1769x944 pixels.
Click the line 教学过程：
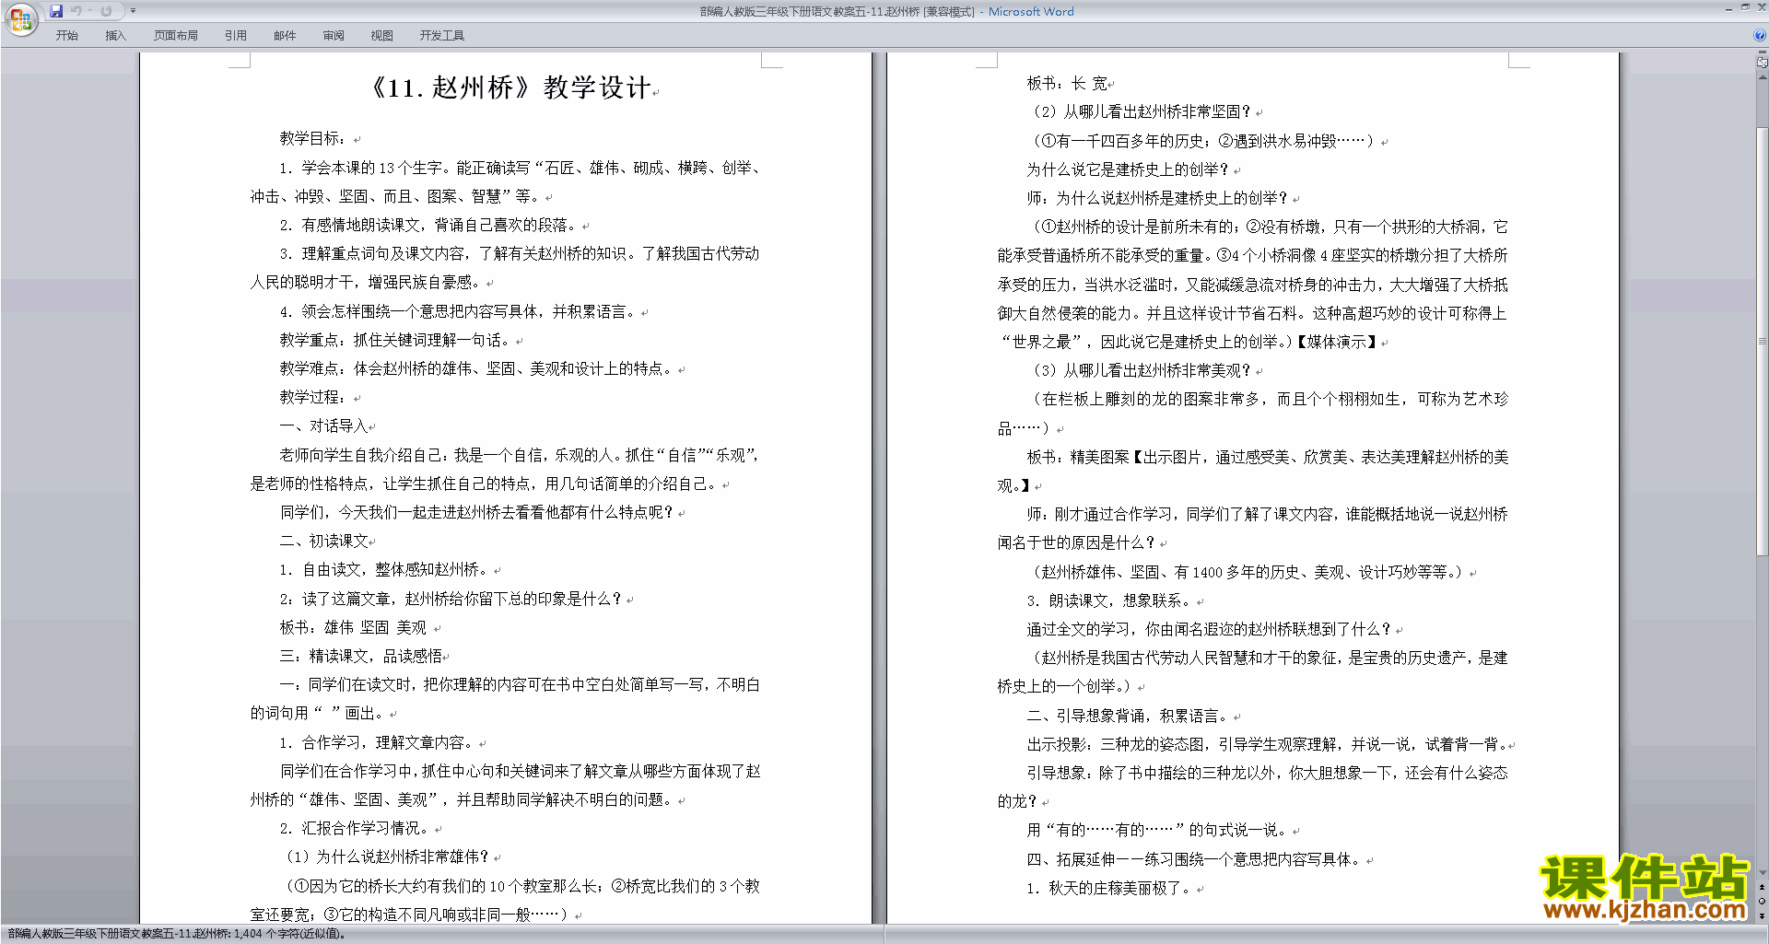tap(313, 398)
